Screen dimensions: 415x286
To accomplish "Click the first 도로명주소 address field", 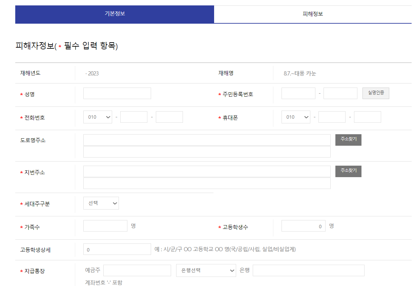I will pyautogui.click(x=207, y=140).
